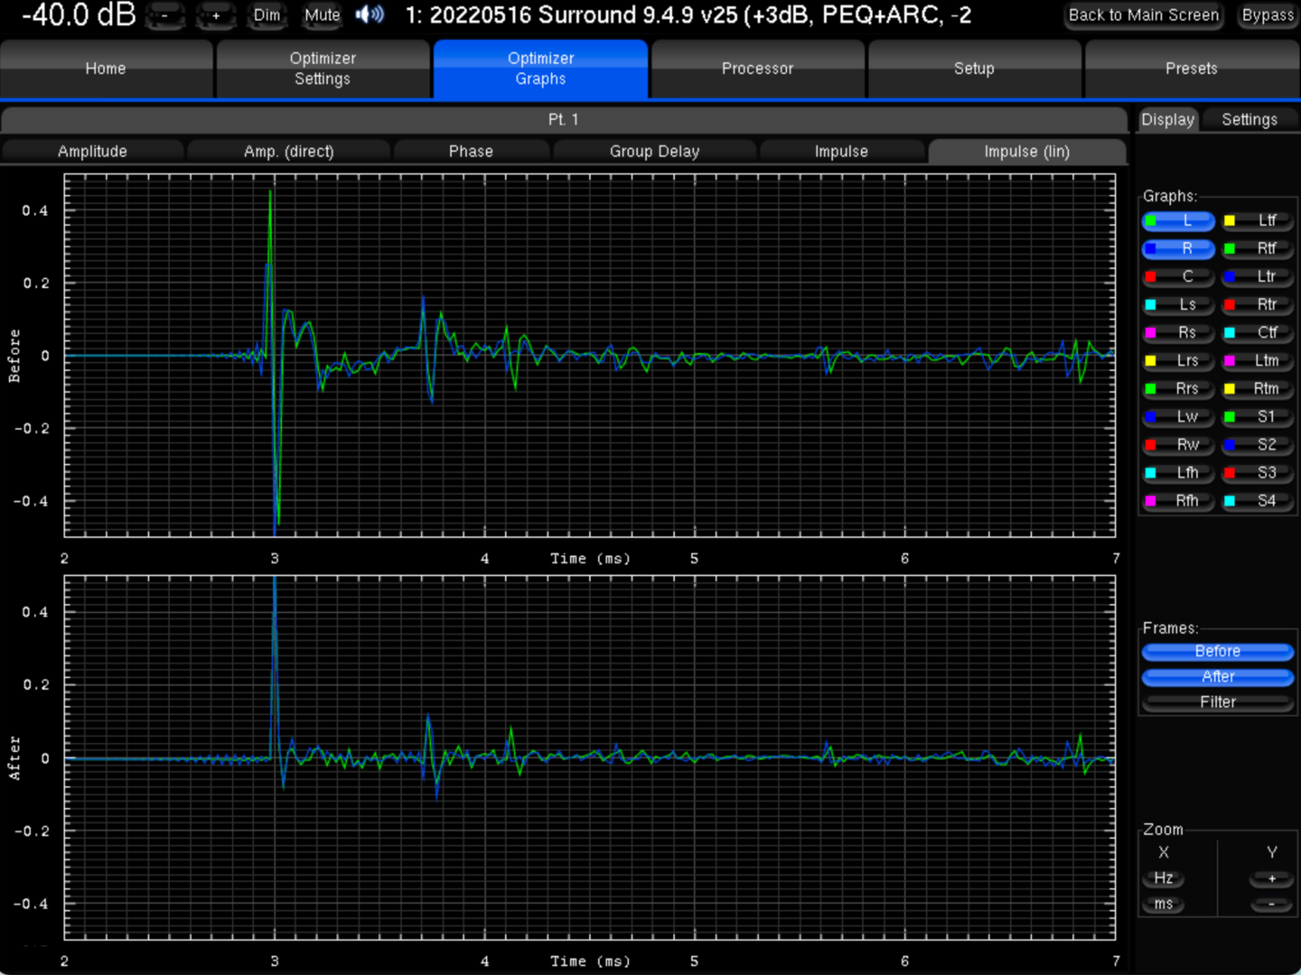Show the Amp. (direct) graph

point(289,152)
